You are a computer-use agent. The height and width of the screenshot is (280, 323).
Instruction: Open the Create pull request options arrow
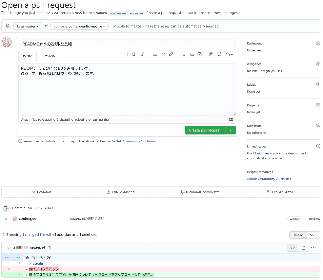pyautogui.click(x=231, y=130)
